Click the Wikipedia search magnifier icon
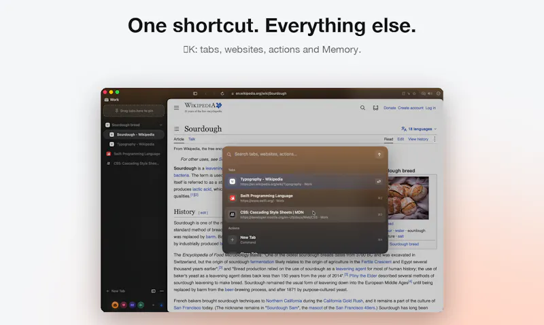 click(362, 108)
